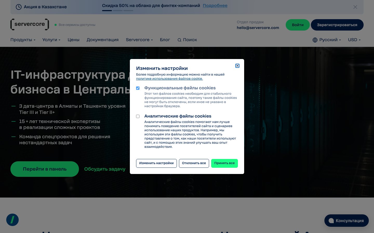Click the Войти button

(x=298, y=25)
